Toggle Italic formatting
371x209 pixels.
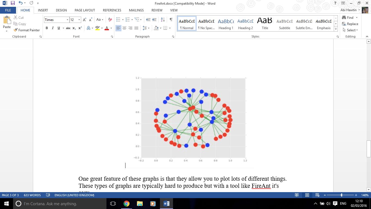pos(52,28)
